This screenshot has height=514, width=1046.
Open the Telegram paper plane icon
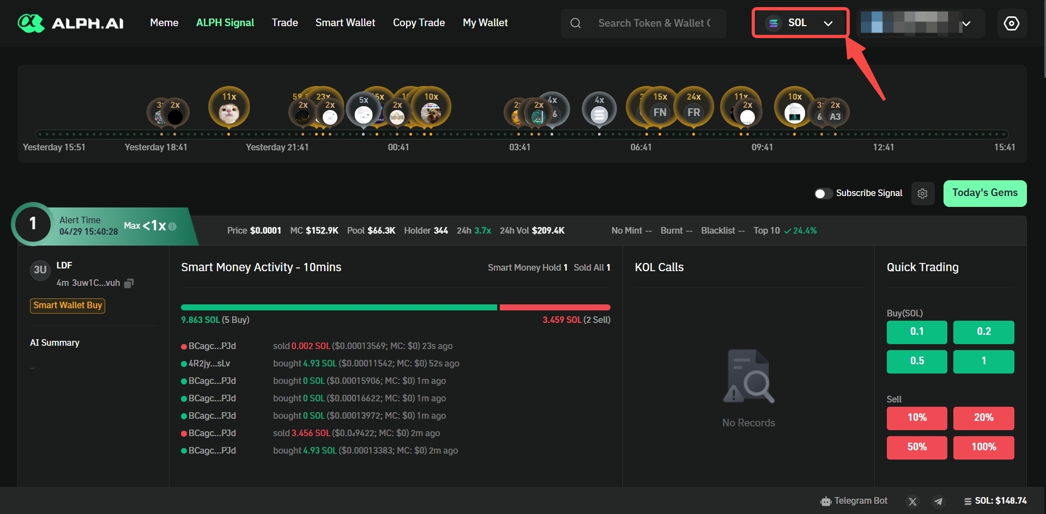pos(938,501)
